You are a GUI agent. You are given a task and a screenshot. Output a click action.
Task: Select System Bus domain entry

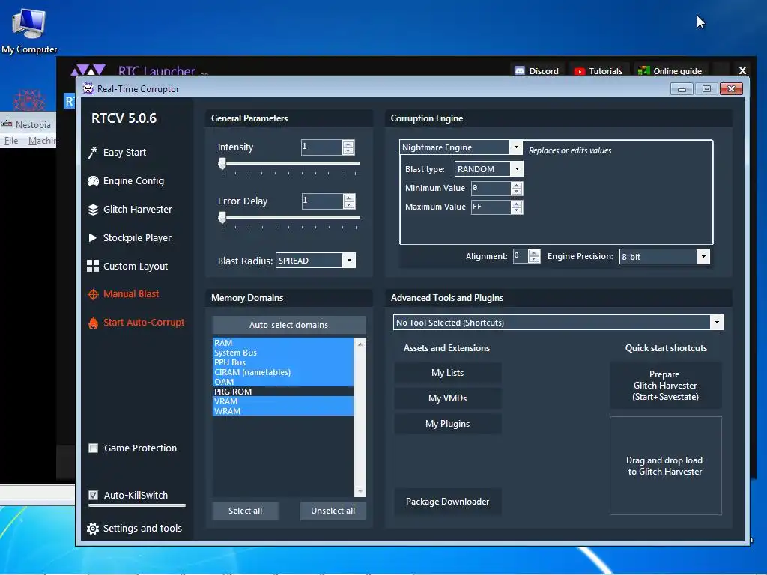click(282, 353)
